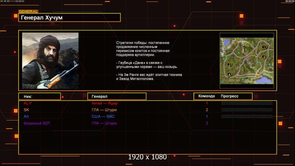This screenshot has height=166, width=295.
Task: Click team number in Art's row
Action: coord(207,116)
